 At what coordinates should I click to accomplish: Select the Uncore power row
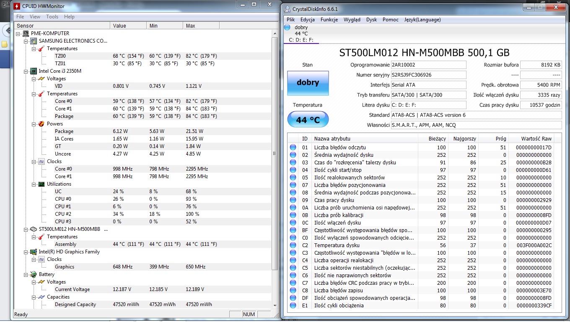(x=143, y=154)
